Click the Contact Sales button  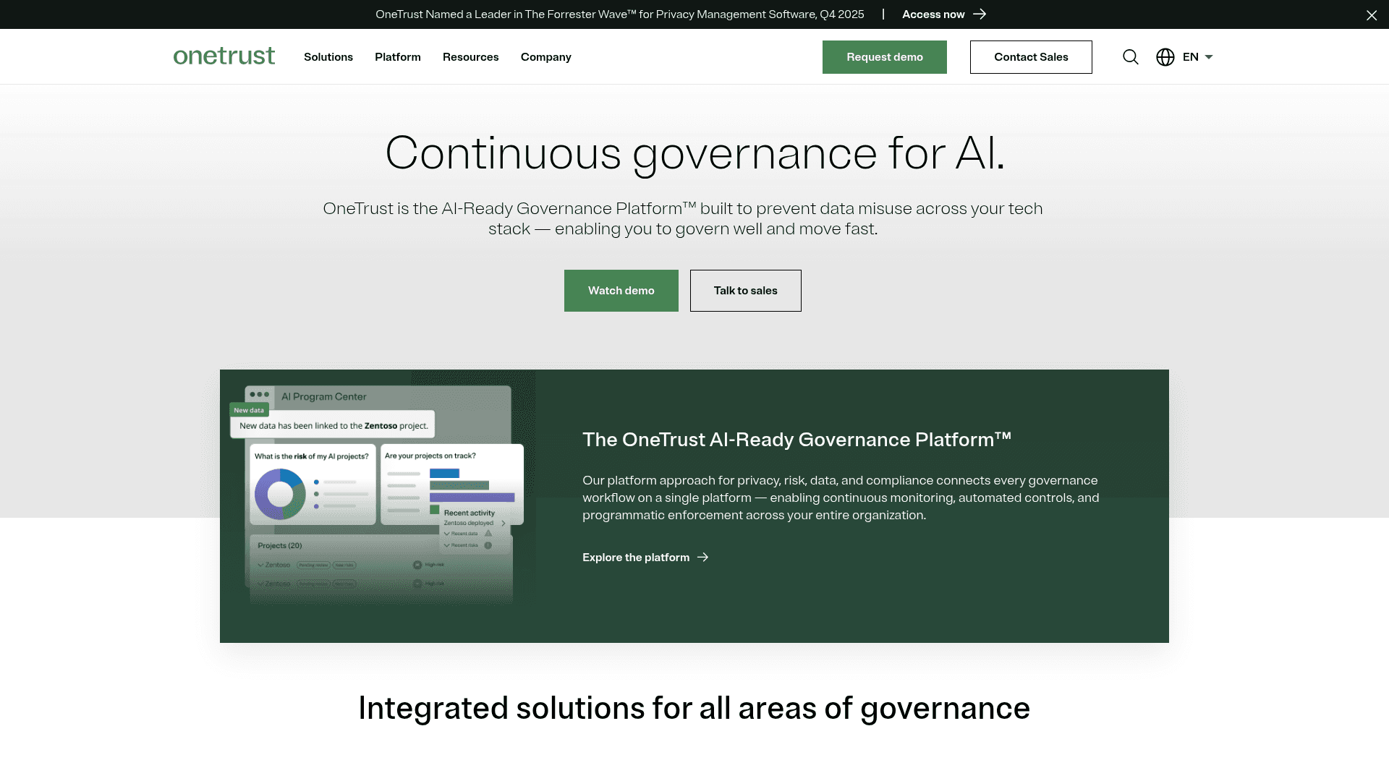[1031, 56]
